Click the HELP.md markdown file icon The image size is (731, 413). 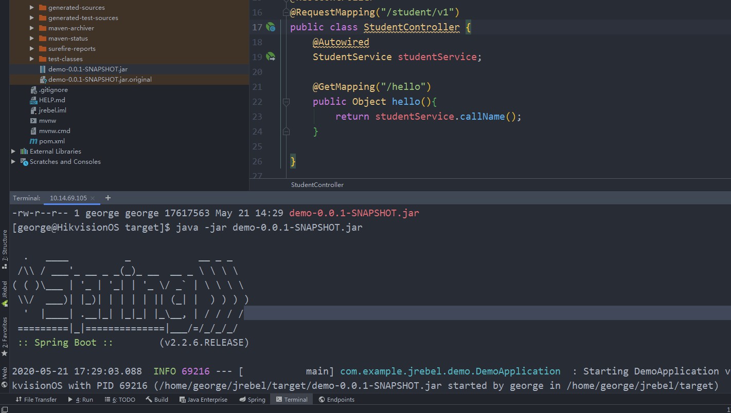(x=33, y=100)
